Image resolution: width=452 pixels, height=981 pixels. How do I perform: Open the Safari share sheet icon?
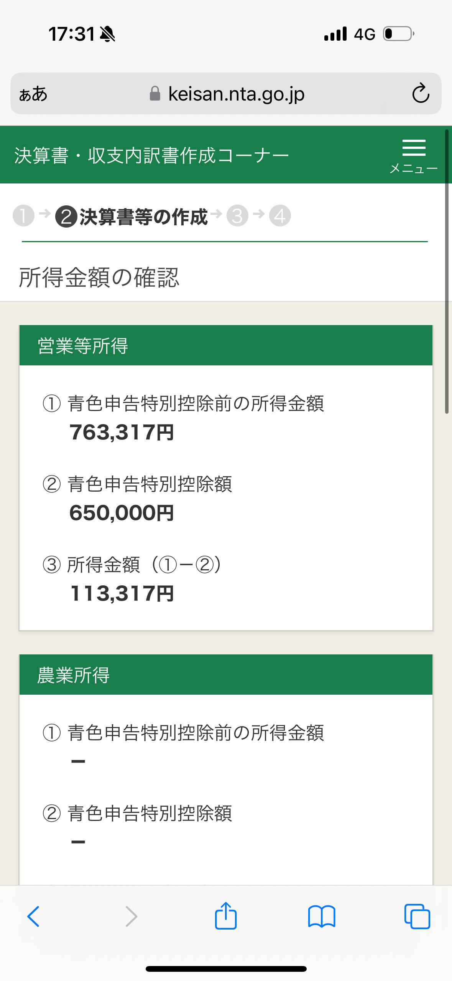226,915
